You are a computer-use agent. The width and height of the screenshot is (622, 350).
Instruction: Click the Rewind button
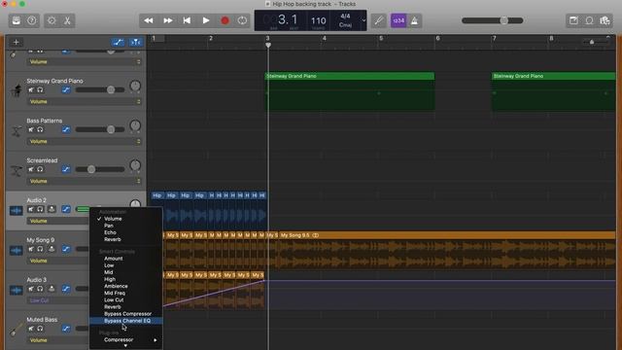point(149,20)
